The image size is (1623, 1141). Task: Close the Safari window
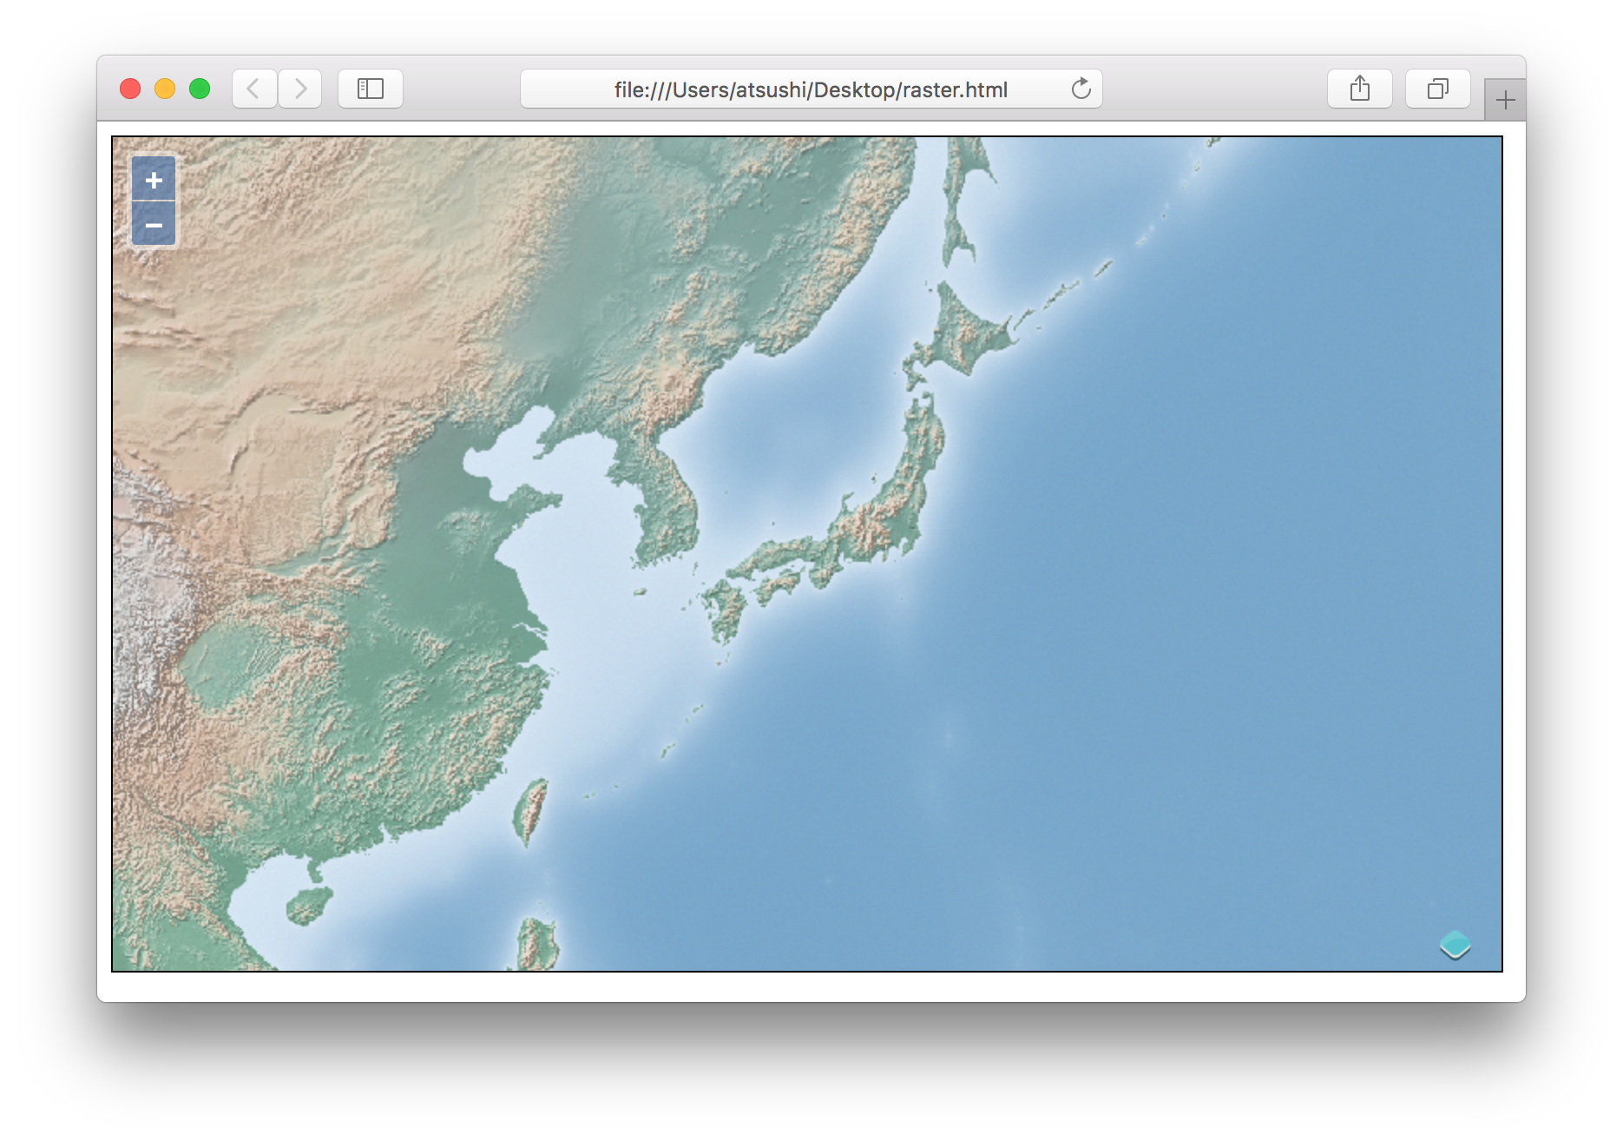click(130, 89)
